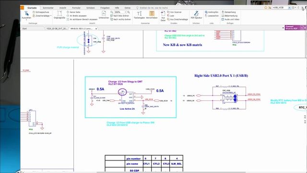Switch to the Ansicht ribbon tab
This screenshot has width=307, height=173.
tap(63, 8)
